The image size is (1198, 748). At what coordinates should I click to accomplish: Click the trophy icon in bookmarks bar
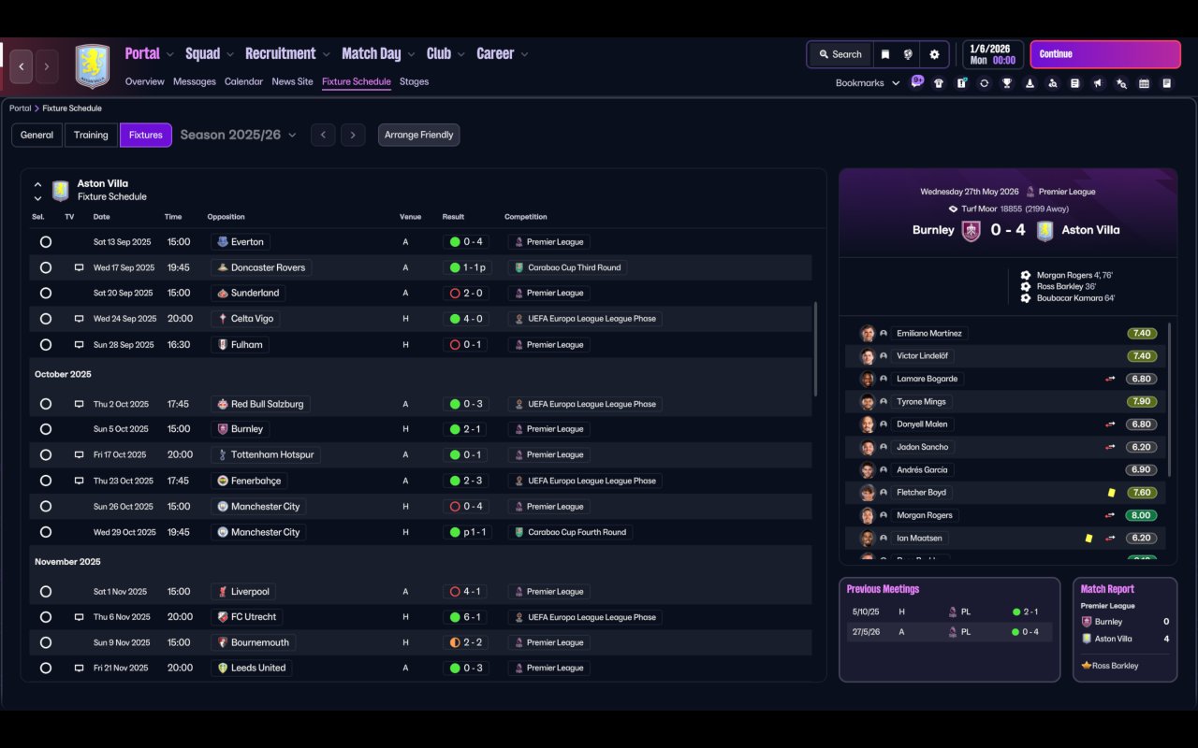(x=1007, y=83)
